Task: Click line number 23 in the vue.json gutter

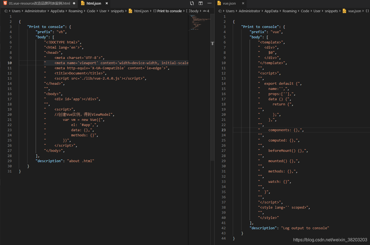Action: pos(224,130)
